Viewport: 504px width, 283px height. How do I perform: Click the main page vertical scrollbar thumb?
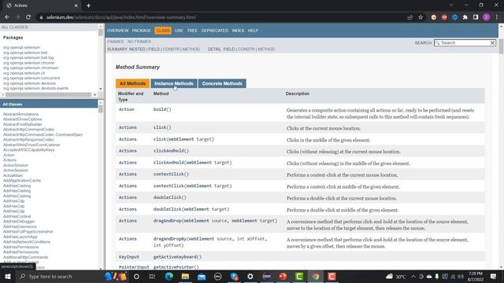501,46
